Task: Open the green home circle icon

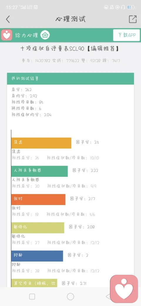Action: tap(45, 35)
